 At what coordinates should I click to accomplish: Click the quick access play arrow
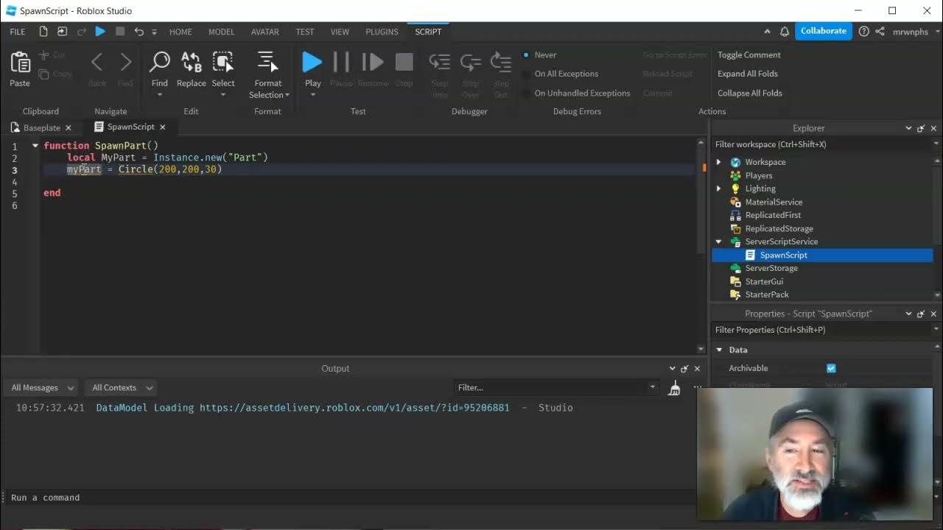100,32
